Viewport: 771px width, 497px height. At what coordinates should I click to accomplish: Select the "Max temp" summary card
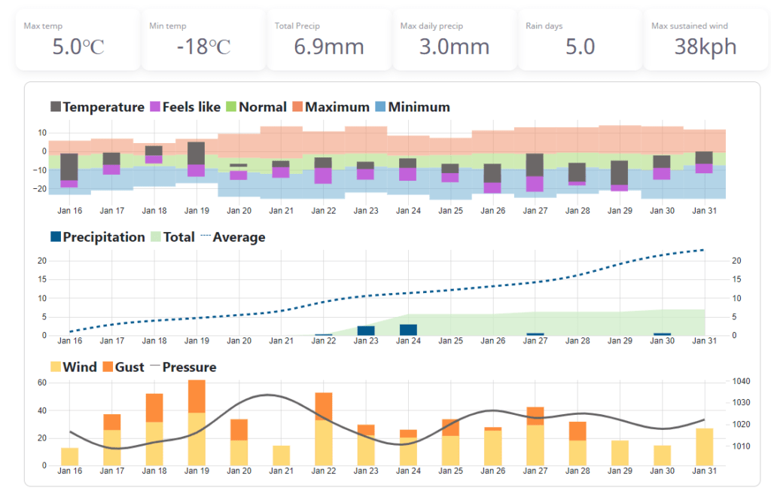pyautogui.click(x=76, y=39)
